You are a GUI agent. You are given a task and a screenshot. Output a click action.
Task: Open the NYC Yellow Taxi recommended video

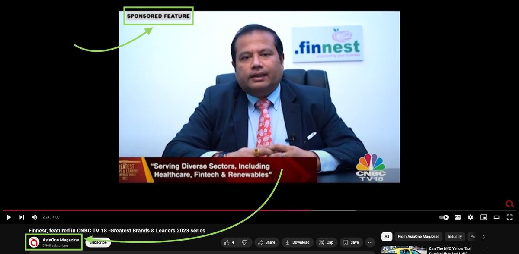[450, 249]
